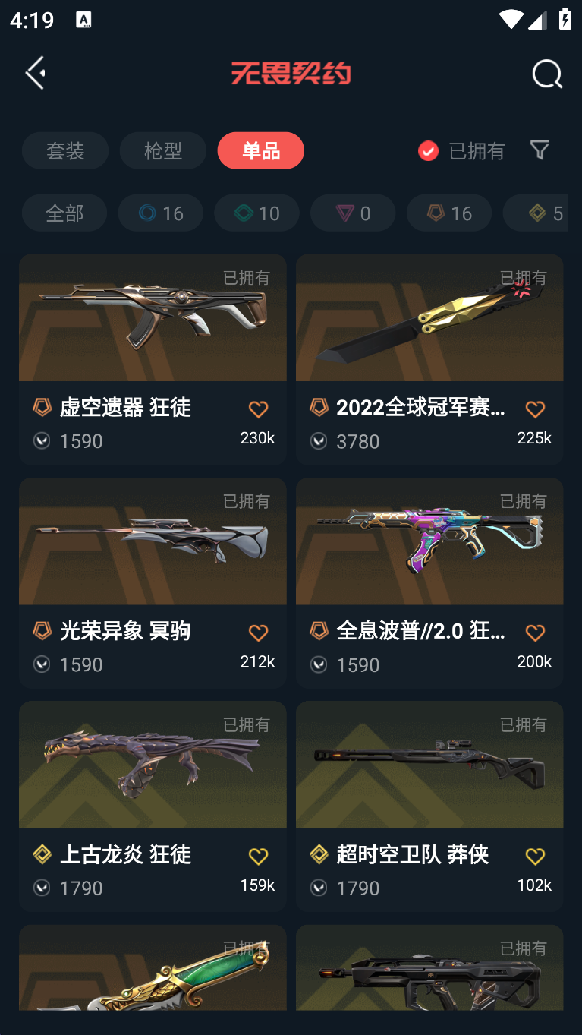The width and height of the screenshot is (582, 1035).
Task: Filter by purple triangle tier 0
Action: tap(353, 213)
